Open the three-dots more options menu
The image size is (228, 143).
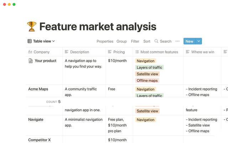click(x=177, y=41)
